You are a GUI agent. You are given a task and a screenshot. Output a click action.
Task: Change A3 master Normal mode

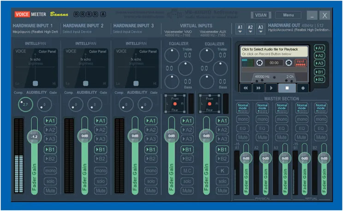click(x=282, y=108)
